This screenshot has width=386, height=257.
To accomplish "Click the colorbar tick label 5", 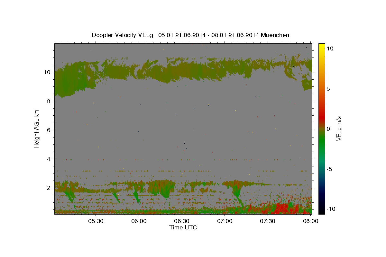I will 328,89.
